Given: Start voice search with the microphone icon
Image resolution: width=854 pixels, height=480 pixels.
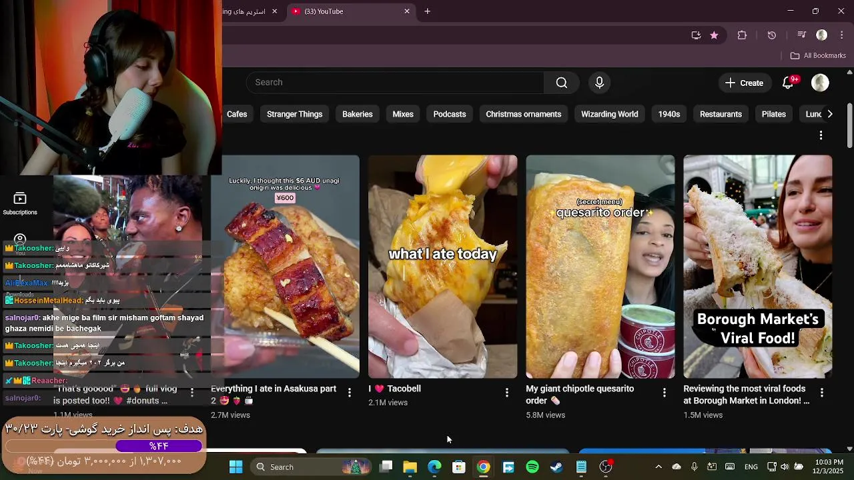Looking at the screenshot, I should pos(599,83).
